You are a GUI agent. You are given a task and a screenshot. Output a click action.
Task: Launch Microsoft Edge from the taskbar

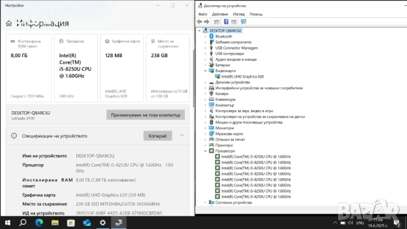pyautogui.click(x=39, y=223)
